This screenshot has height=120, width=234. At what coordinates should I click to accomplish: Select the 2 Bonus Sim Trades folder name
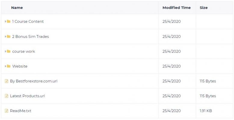point(30,37)
